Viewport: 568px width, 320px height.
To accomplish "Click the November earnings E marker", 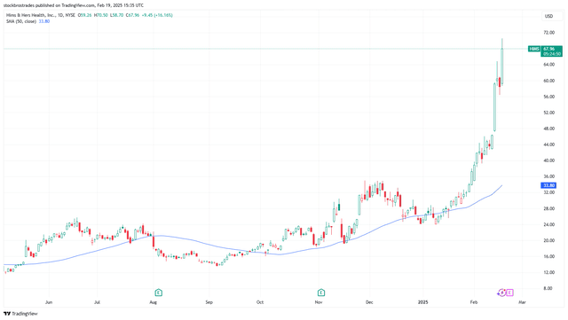I will (x=321, y=293).
